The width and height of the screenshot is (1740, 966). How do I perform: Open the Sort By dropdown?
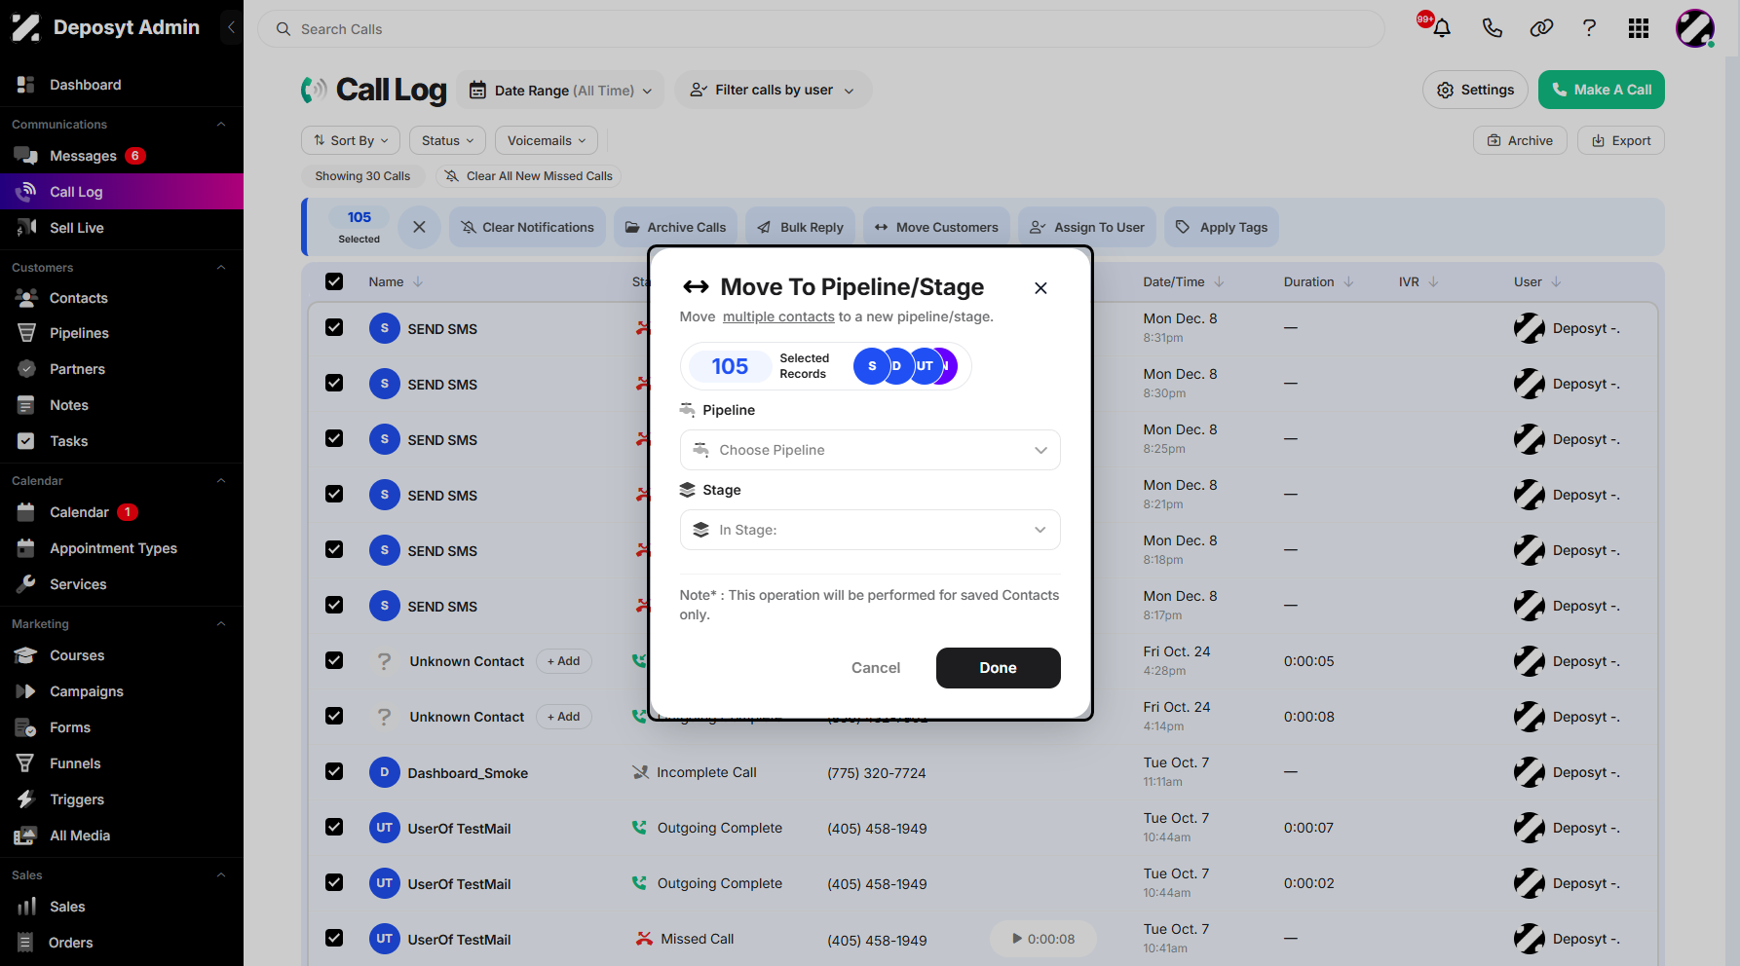point(351,140)
